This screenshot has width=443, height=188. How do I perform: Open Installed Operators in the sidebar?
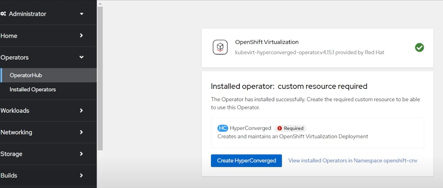48,89
